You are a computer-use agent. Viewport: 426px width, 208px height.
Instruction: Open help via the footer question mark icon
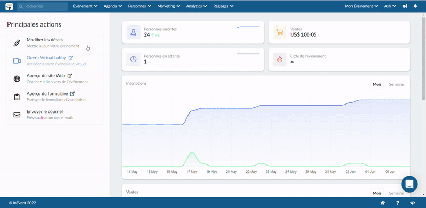(x=398, y=203)
